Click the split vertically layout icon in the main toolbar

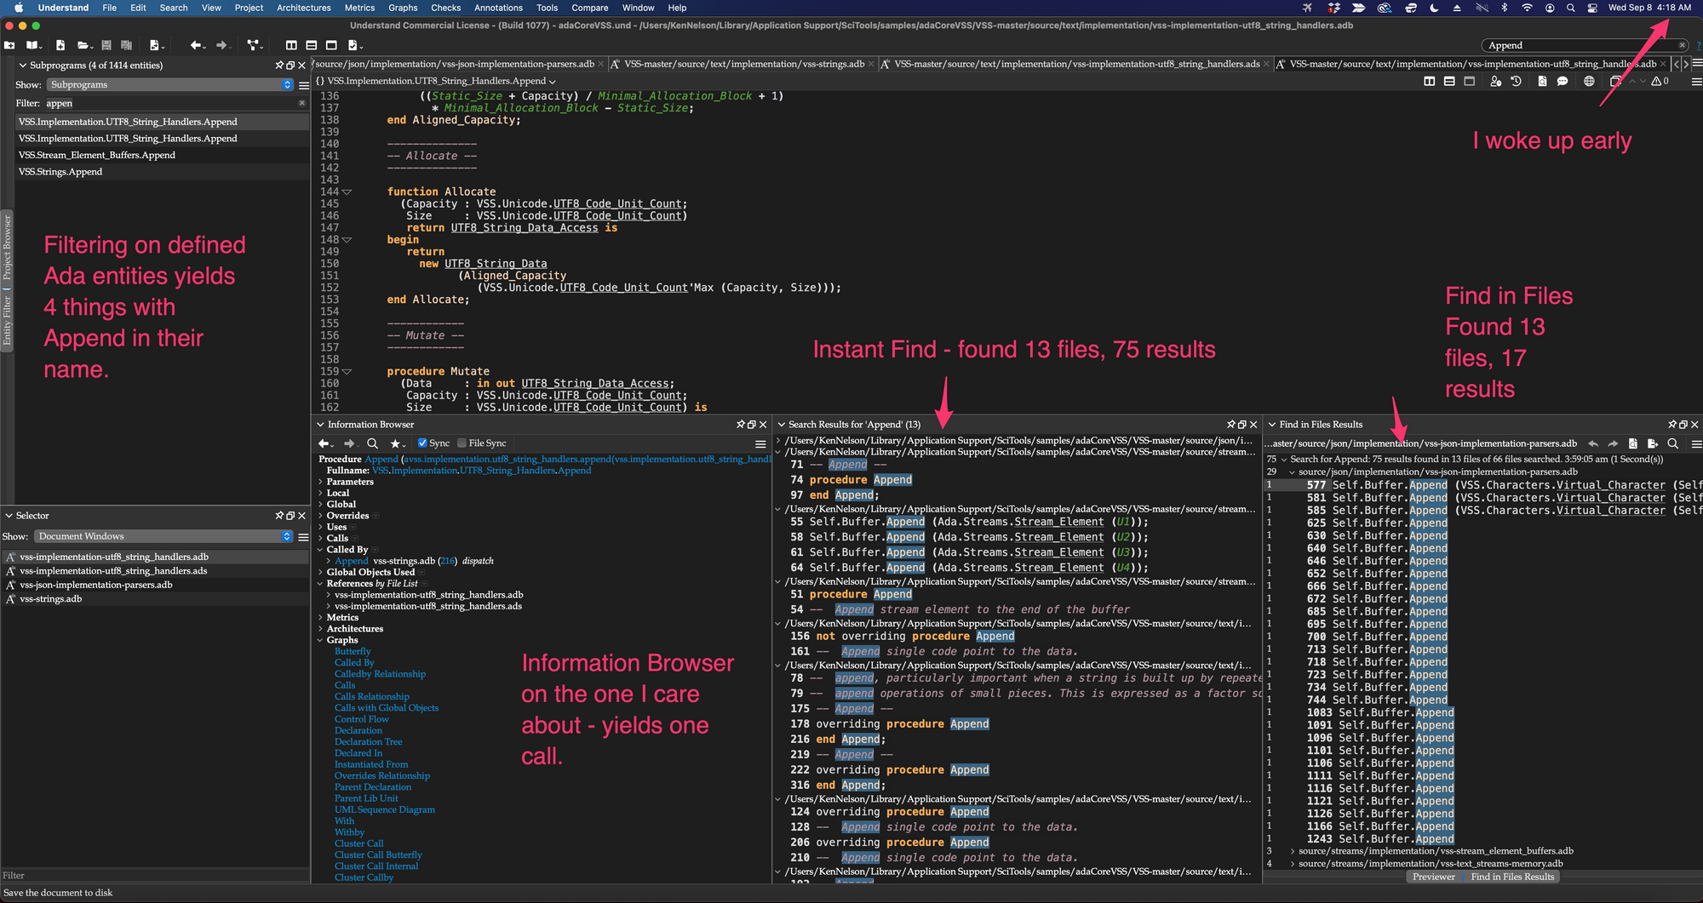coord(291,45)
